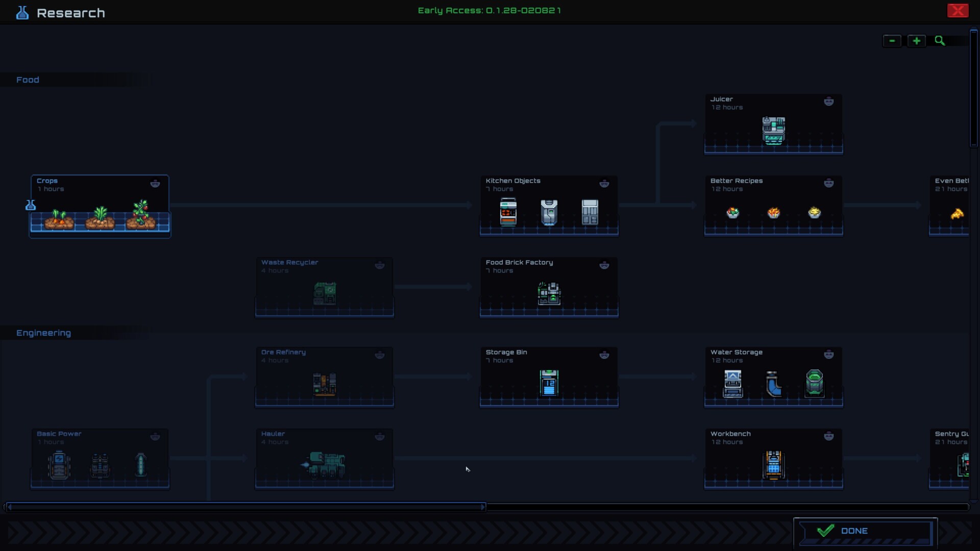This screenshot has width=980, height=551.
Task: Click bowl icon on Kitchen Objects card
Action: tap(604, 184)
